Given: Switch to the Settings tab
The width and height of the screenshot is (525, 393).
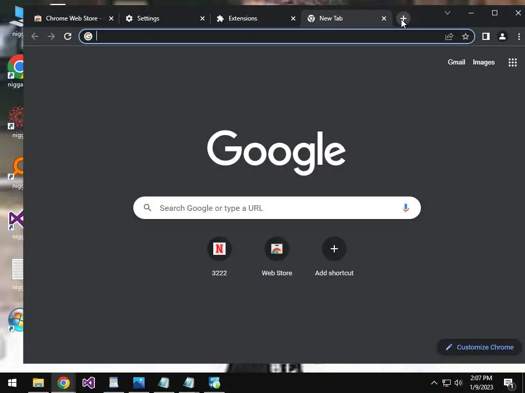Looking at the screenshot, I should [x=165, y=18].
